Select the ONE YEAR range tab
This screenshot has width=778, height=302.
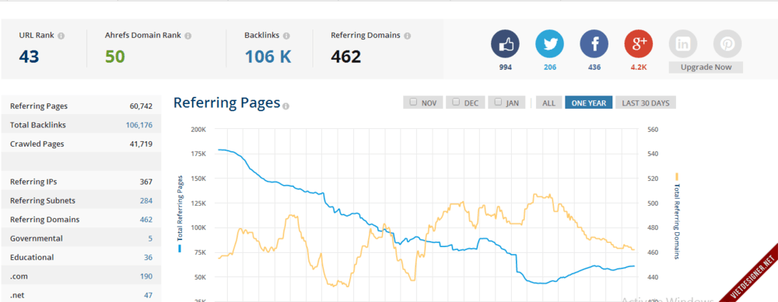(589, 102)
